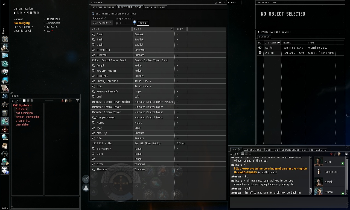Select the Directional Scan tab
This screenshot has height=210, width=350.
130,7
